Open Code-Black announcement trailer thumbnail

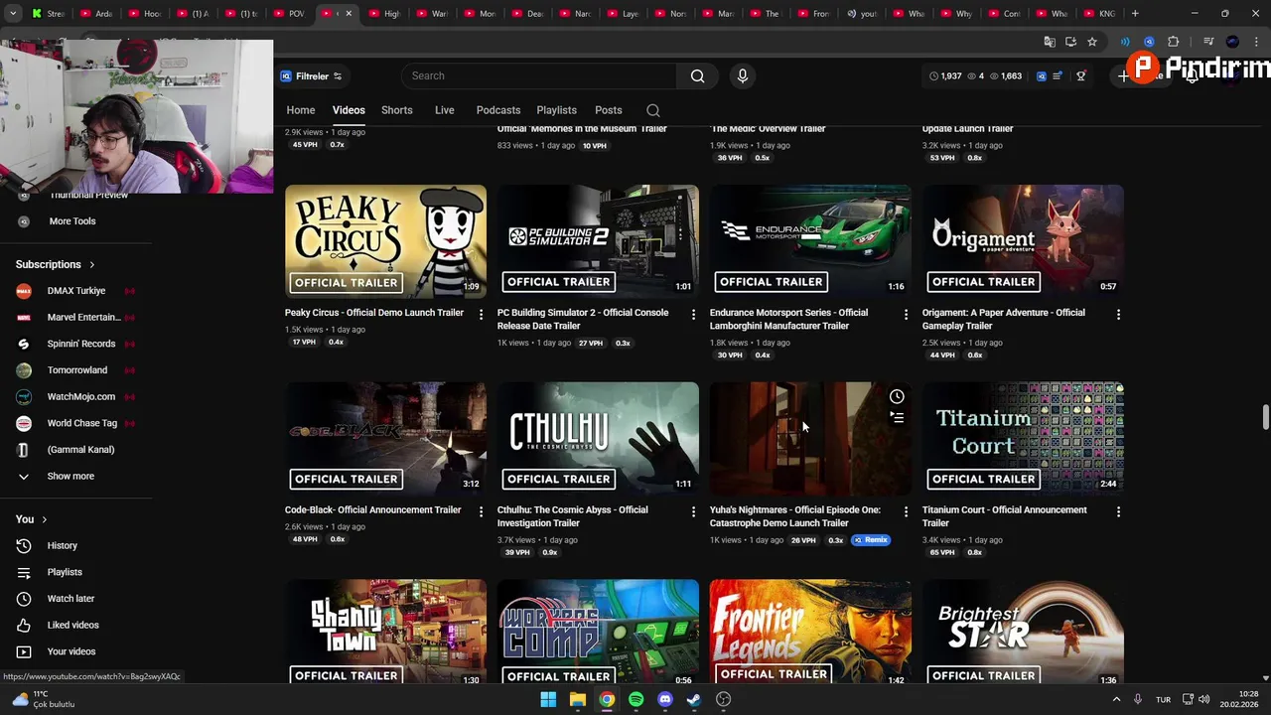[x=385, y=439]
